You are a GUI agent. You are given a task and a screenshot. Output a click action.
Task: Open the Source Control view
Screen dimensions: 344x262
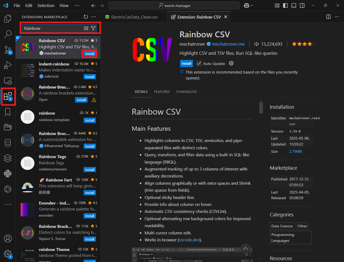(8, 50)
